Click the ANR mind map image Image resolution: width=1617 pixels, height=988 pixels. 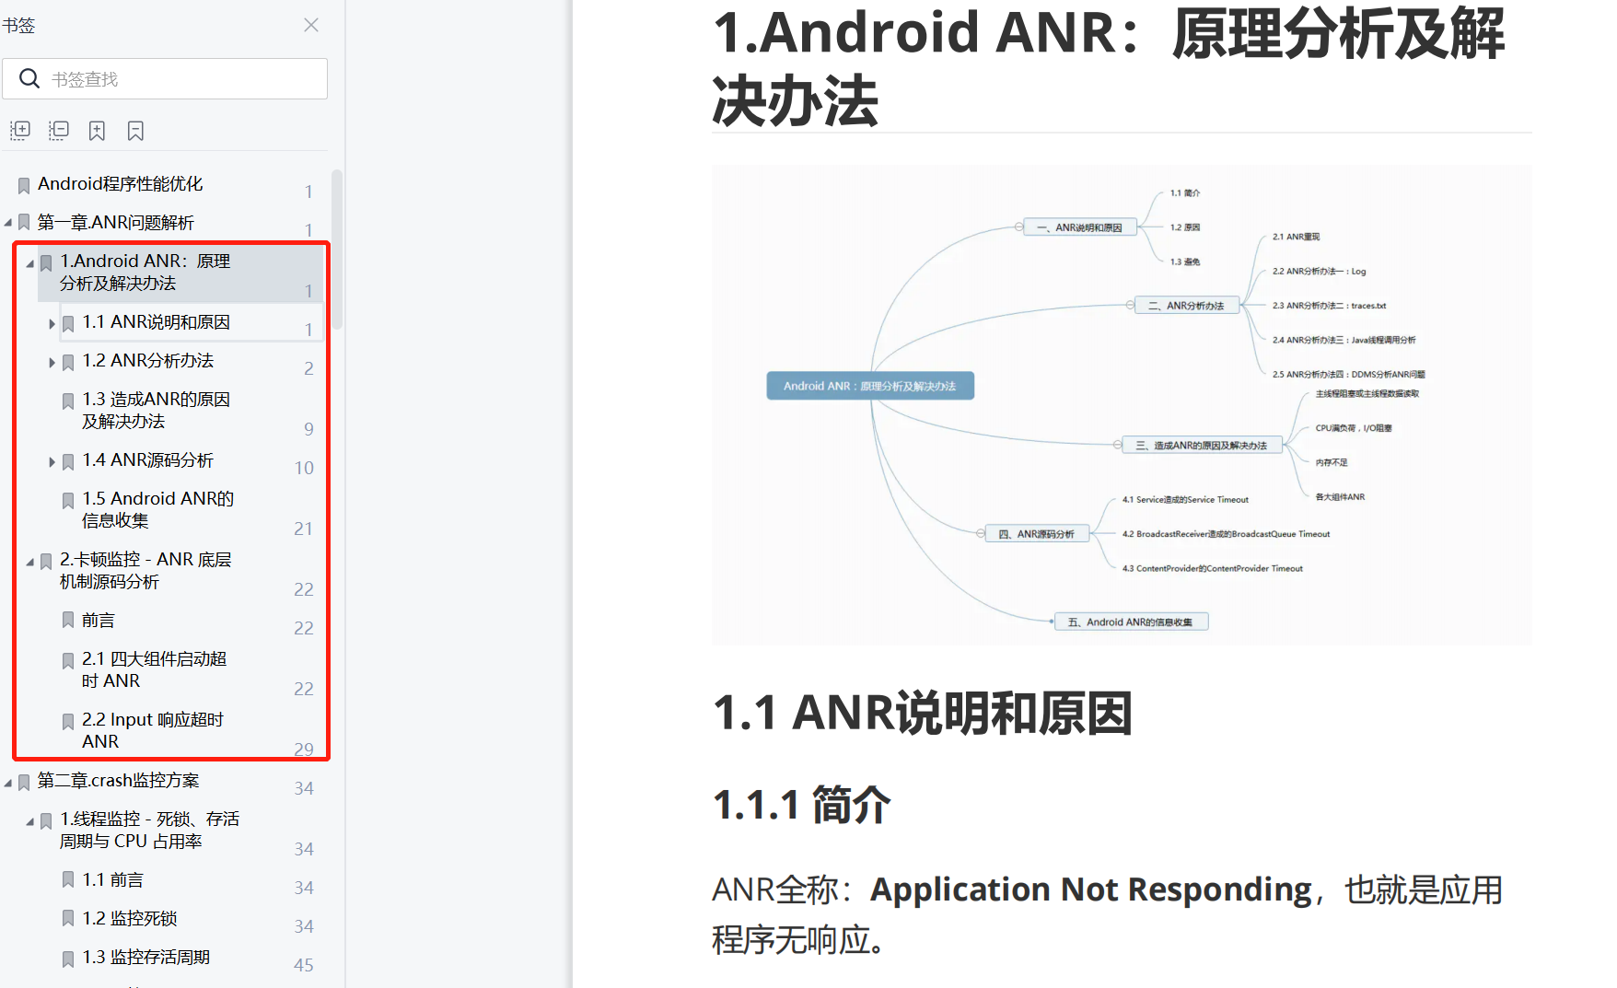(x=1122, y=405)
